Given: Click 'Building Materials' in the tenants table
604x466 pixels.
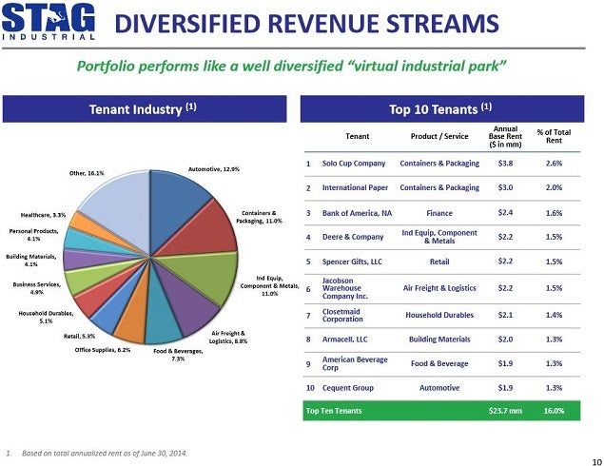Looking at the screenshot, I should (439, 340).
